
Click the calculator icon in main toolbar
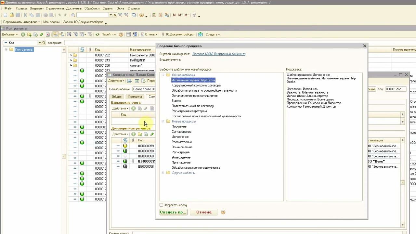[154, 15]
